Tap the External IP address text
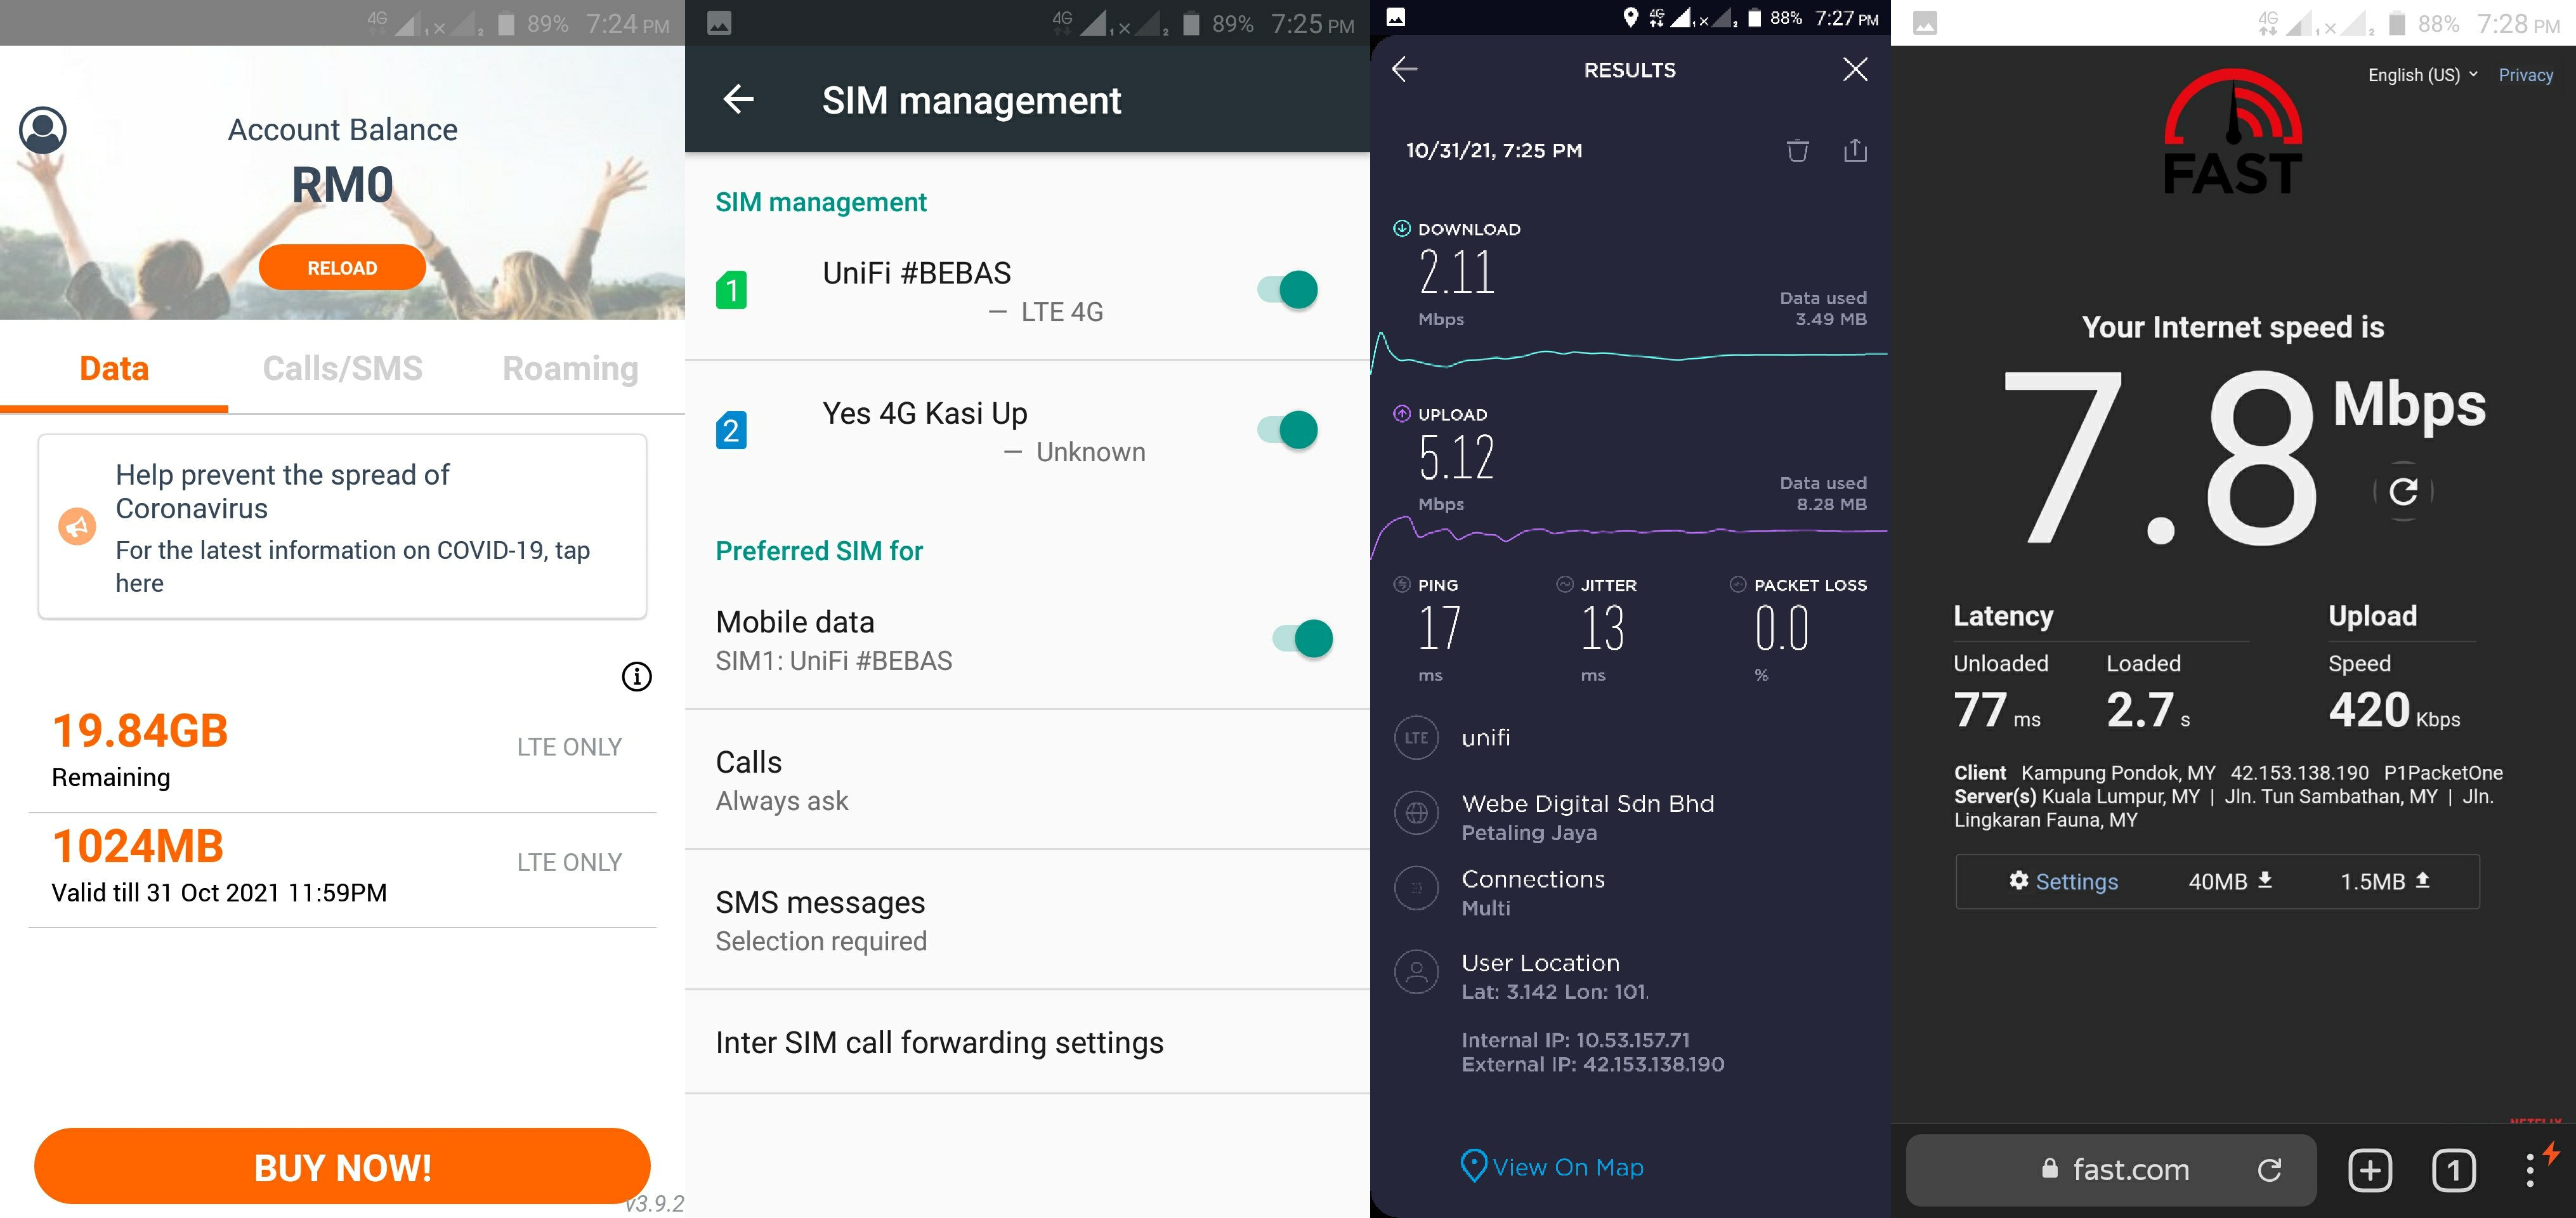Viewport: 2576px width, 1218px height. [x=1593, y=1065]
